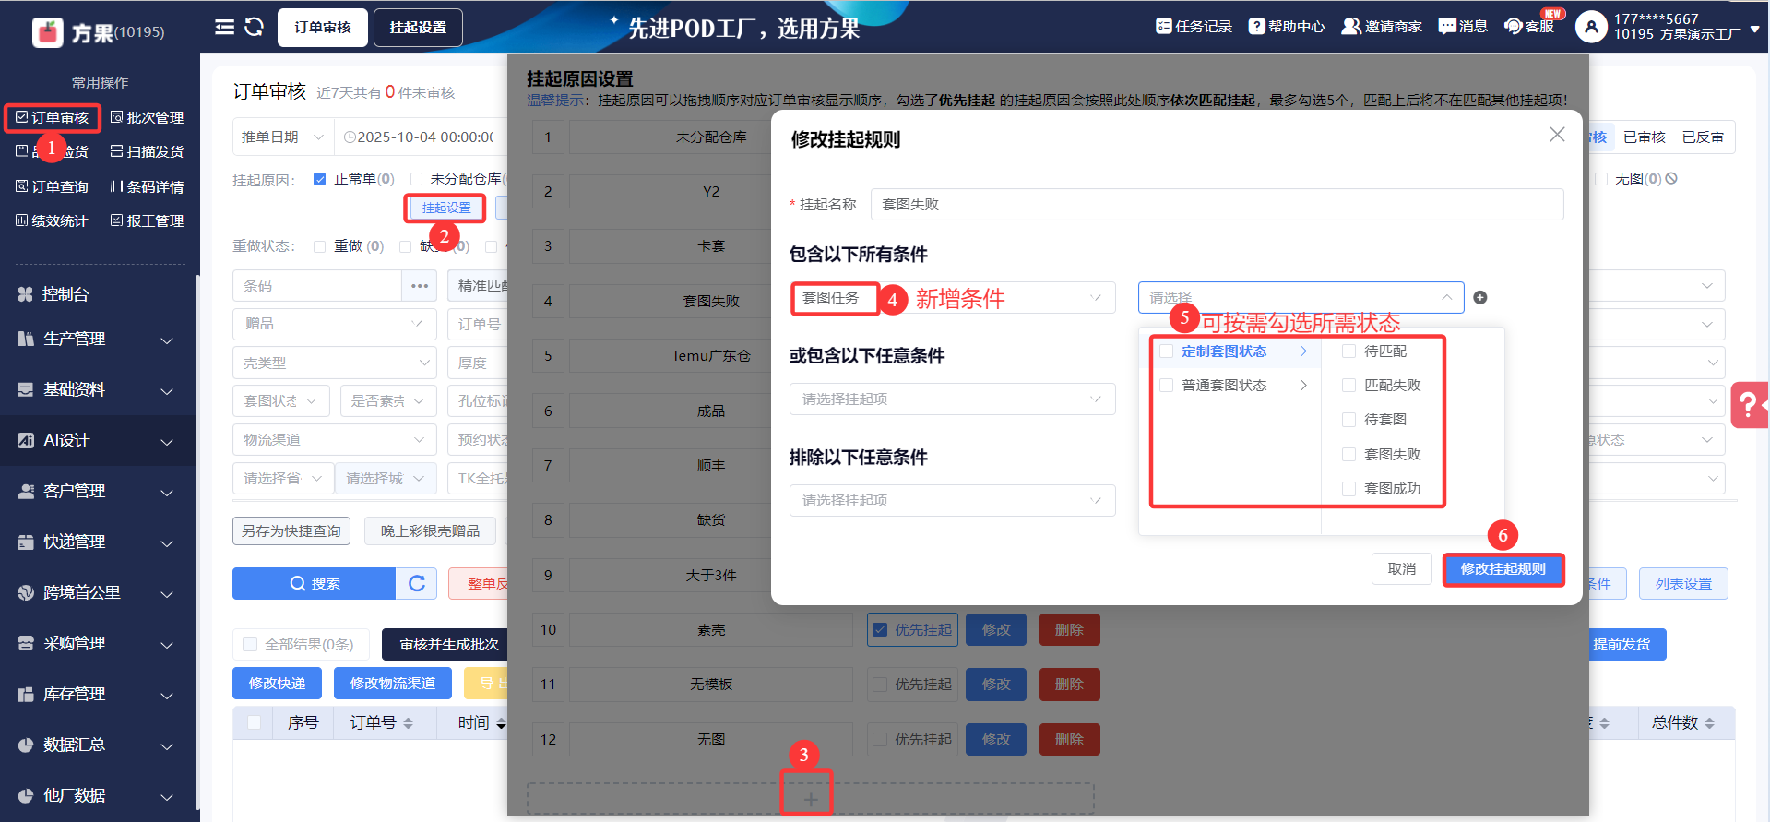Open the 套图任务 condition dropdown

[x=953, y=298]
